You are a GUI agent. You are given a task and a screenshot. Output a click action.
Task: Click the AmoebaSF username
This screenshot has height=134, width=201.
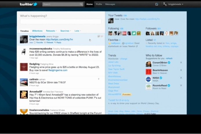point(36,92)
